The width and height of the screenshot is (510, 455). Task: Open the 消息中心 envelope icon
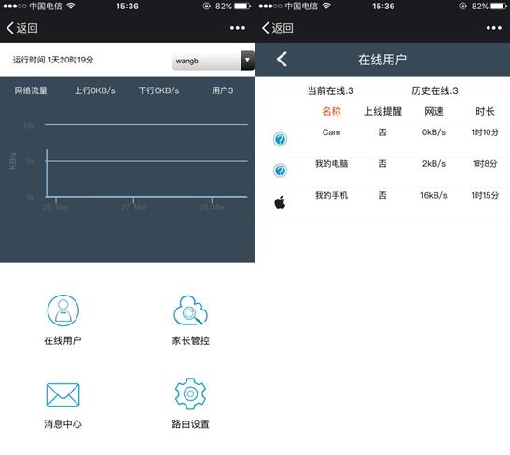click(x=63, y=394)
